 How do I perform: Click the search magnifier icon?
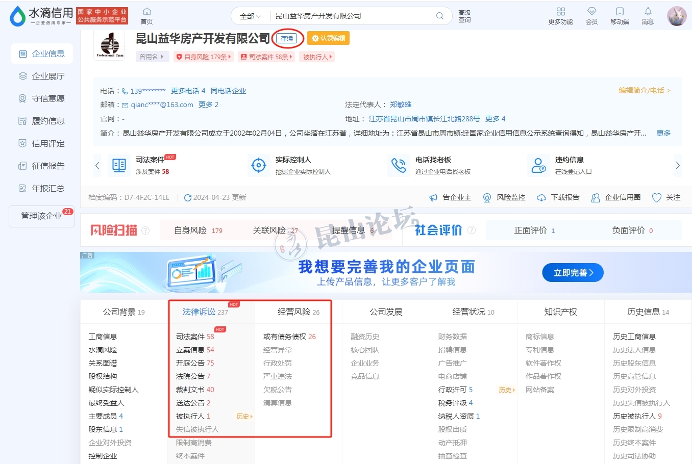pos(439,16)
